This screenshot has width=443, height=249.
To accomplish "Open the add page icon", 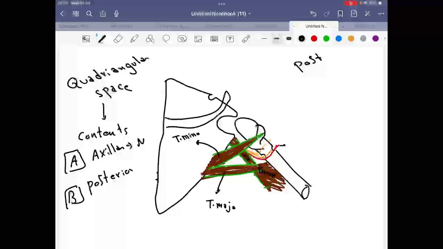I will (354, 14).
